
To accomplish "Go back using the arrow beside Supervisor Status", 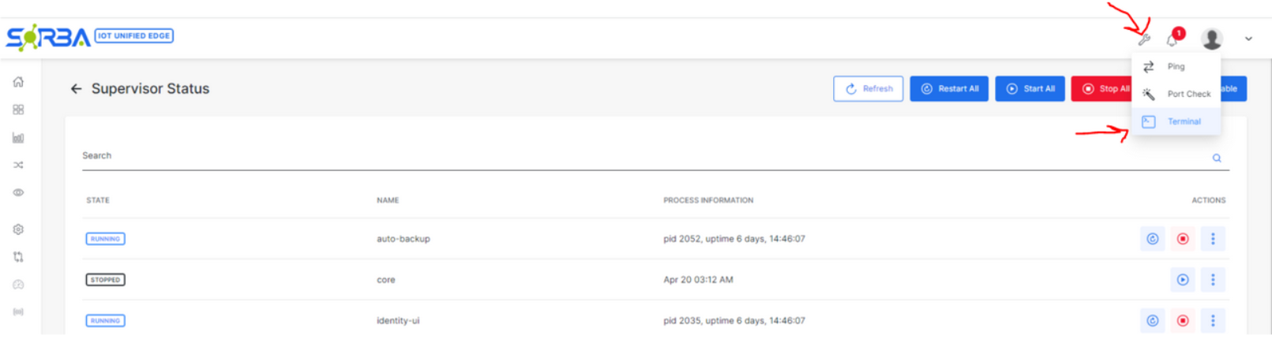I will click(76, 89).
